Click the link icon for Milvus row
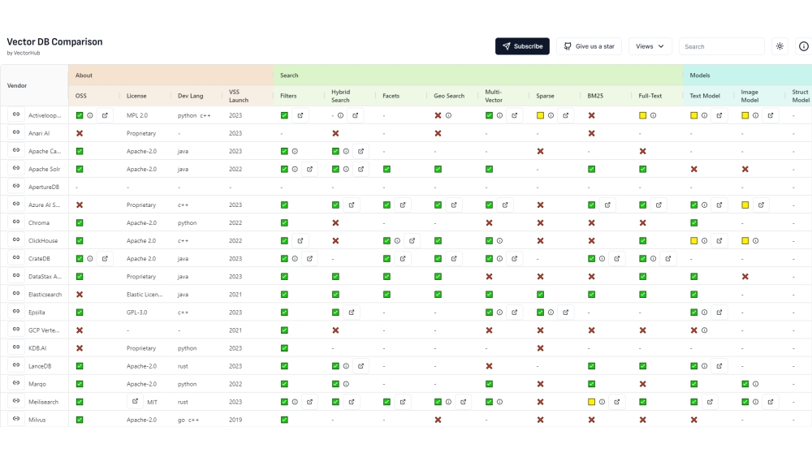Screen dimensions: 812x457 click(15, 419)
